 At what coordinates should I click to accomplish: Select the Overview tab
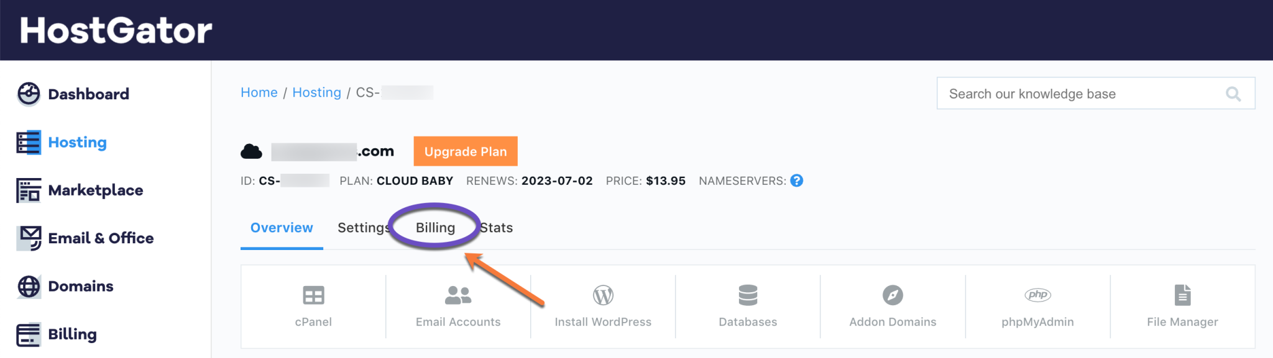point(281,228)
